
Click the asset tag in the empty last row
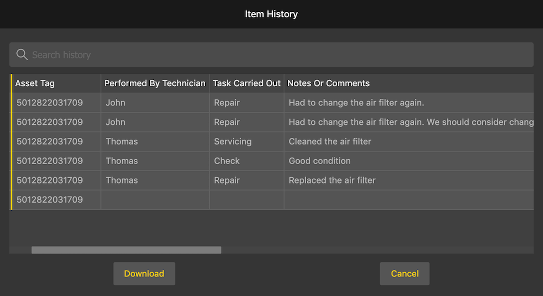[x=49, y=200]
